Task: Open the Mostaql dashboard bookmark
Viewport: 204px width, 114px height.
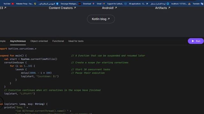Action: coord(160,4)
